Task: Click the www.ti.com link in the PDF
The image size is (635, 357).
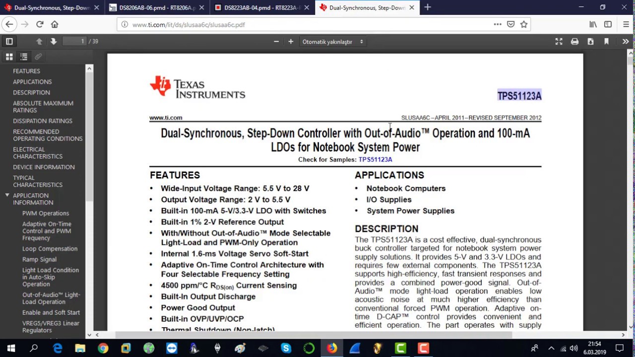Action: (166, 118)
